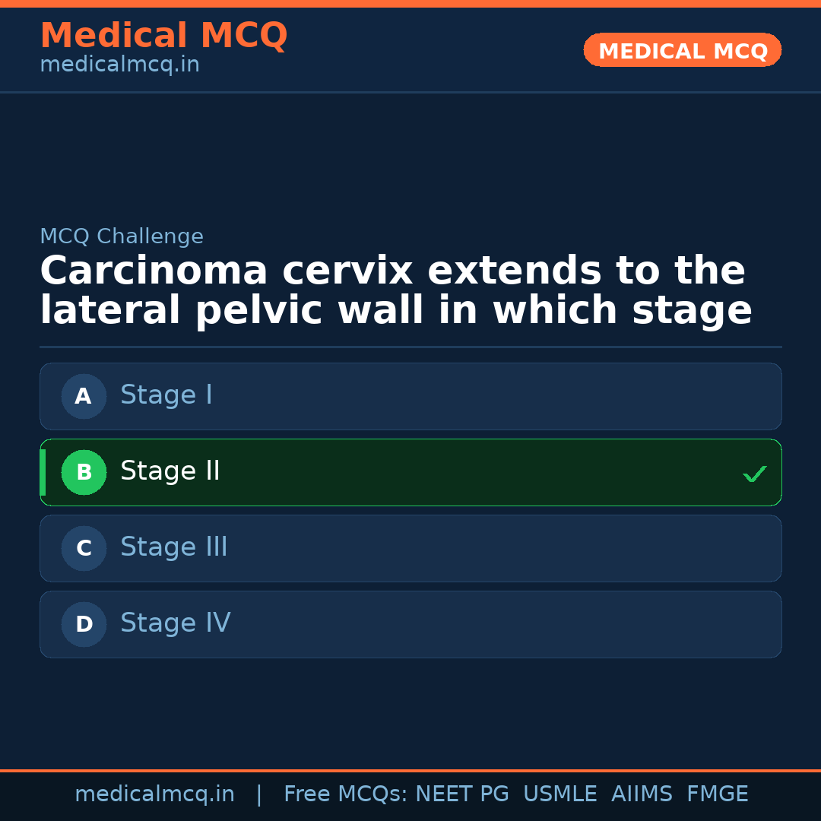The height and width of the screenshot is (821, 821).
Task: Choose the Stage III answer option
Action: click(410, 548)
